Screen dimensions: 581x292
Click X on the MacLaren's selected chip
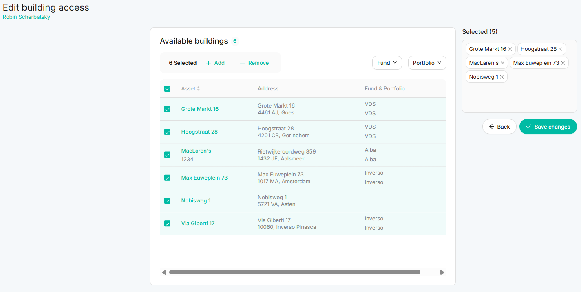[x=502, y=63]
